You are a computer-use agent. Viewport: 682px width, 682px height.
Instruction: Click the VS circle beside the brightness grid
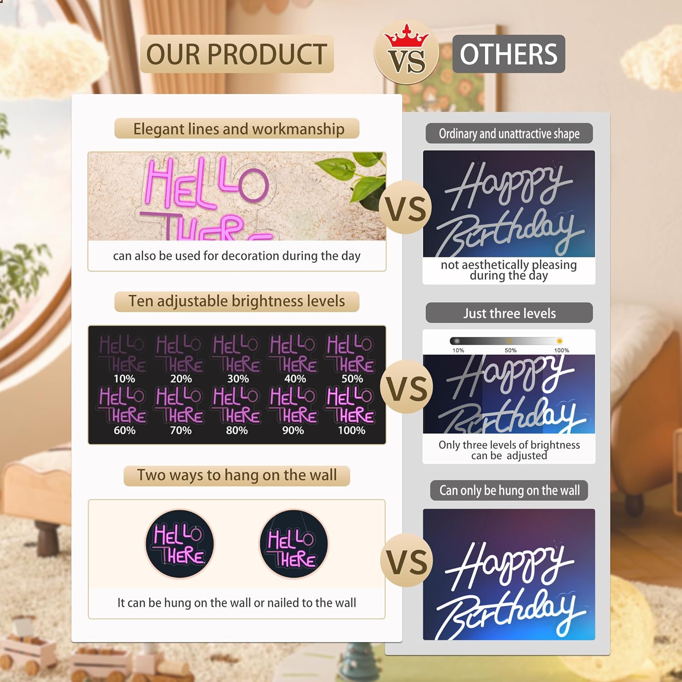point(406,387)
